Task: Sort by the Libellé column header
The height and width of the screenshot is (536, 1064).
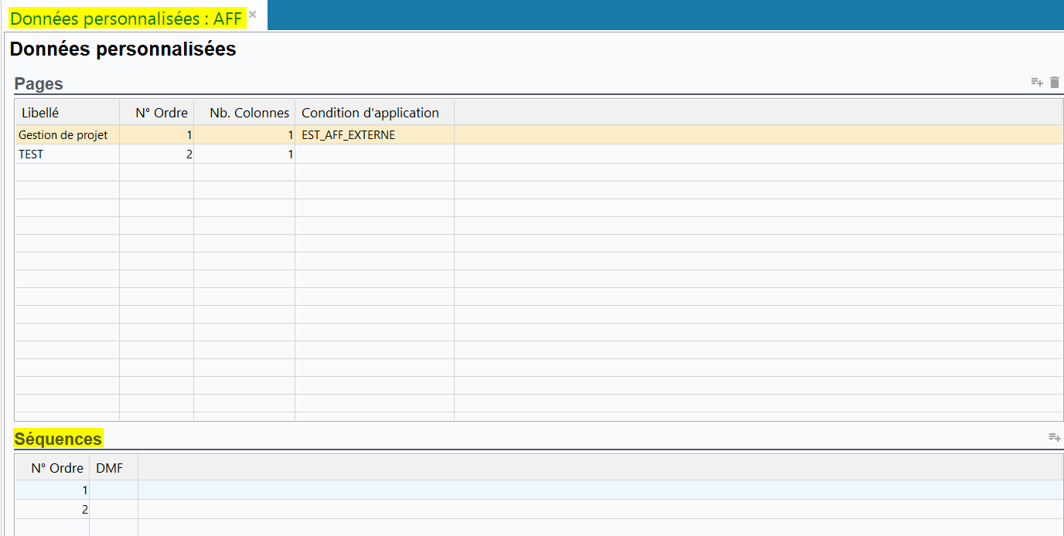Action: click(40, 113)
